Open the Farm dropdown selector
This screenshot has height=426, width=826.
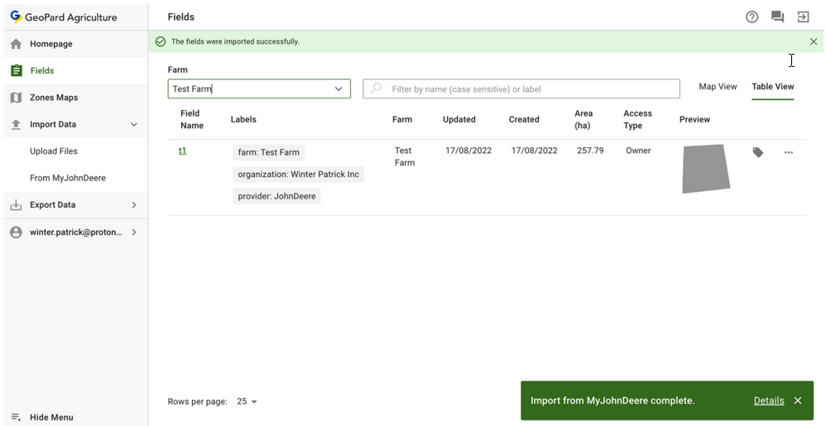coord(339,89)
